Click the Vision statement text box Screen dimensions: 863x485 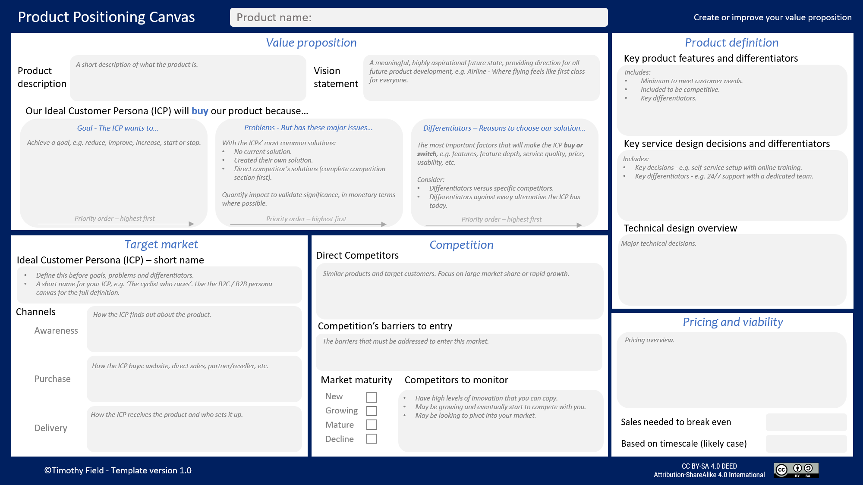482,78
